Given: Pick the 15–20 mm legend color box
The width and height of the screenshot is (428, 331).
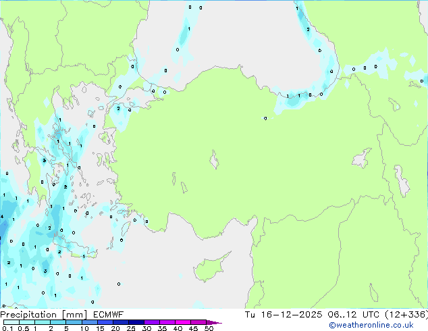Looking at the screenshot, I should pyautogui.click(x=105, y=322).
